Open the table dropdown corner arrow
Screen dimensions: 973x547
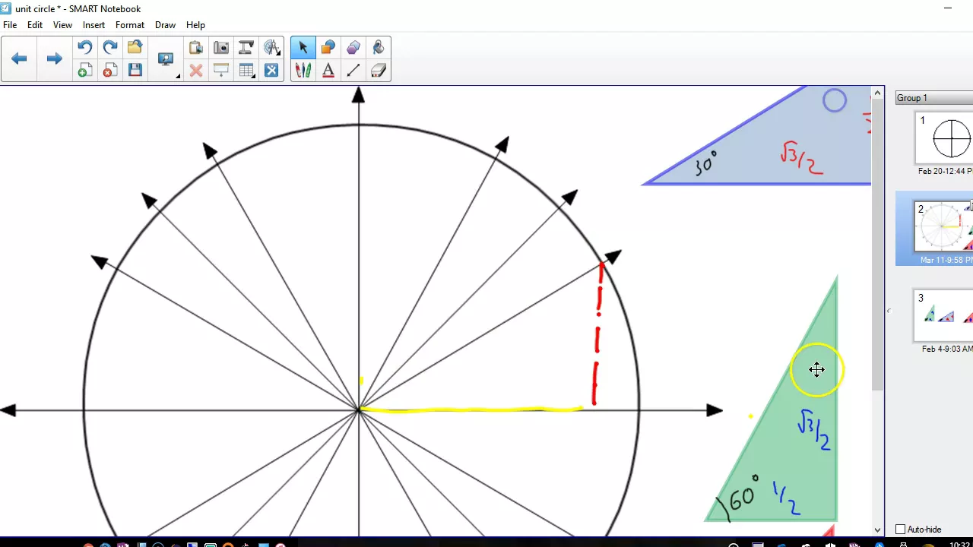[x=253, y=77]
